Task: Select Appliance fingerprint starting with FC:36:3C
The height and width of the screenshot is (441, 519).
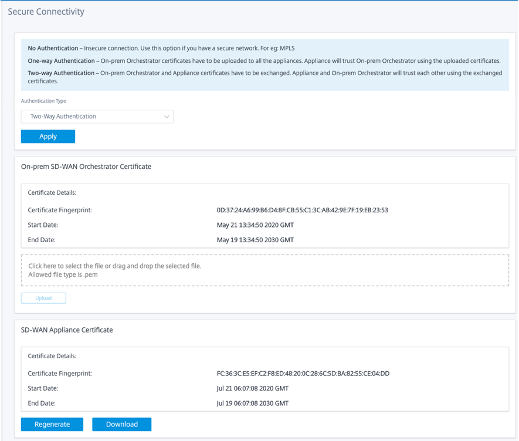Action: pyautogui.click(x=303, y=374)
